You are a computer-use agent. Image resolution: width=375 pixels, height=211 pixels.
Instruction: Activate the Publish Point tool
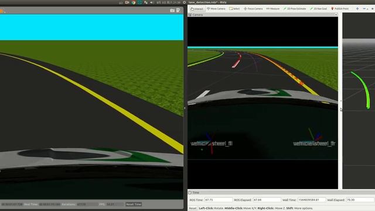point(340,9)
